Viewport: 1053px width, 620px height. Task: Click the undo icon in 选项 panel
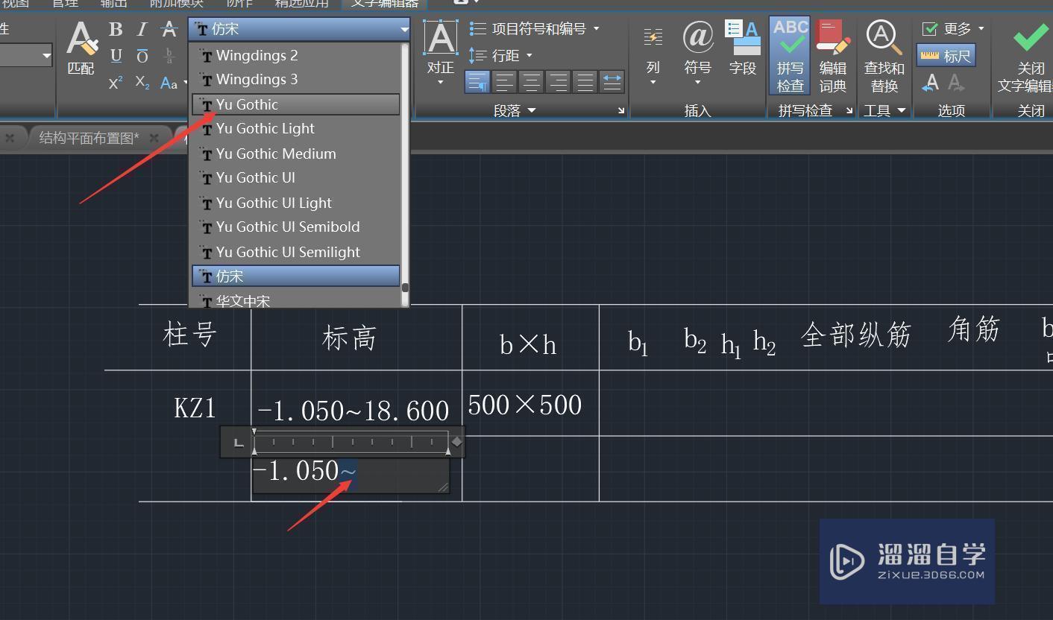[931, 83]
